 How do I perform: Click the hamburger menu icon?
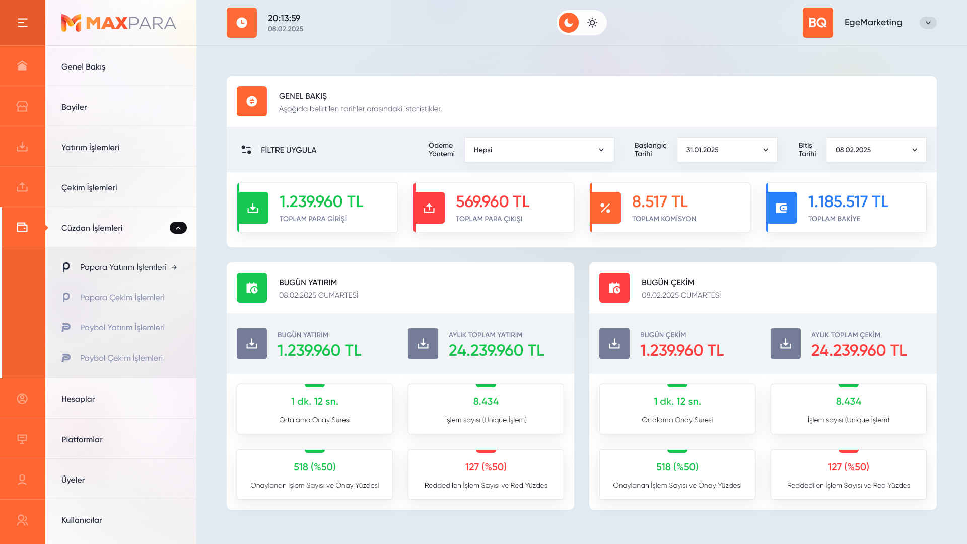pos(22,23)
